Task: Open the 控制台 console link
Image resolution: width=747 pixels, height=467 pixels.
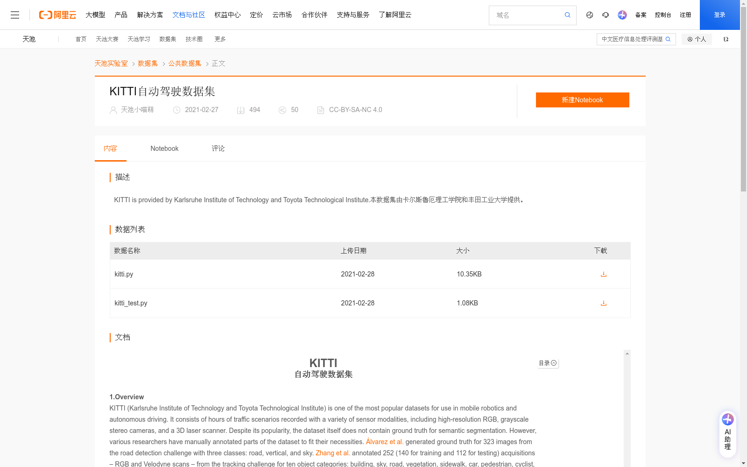Action: (x=663, y=15)
